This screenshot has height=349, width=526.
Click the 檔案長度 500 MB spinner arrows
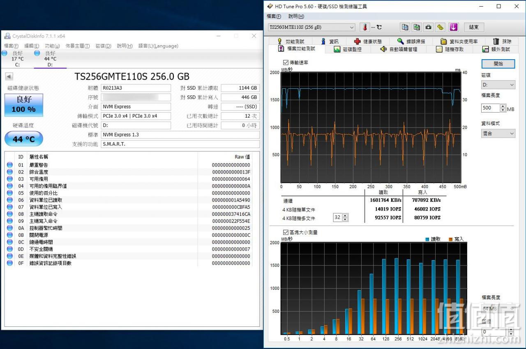coord(503,108)
